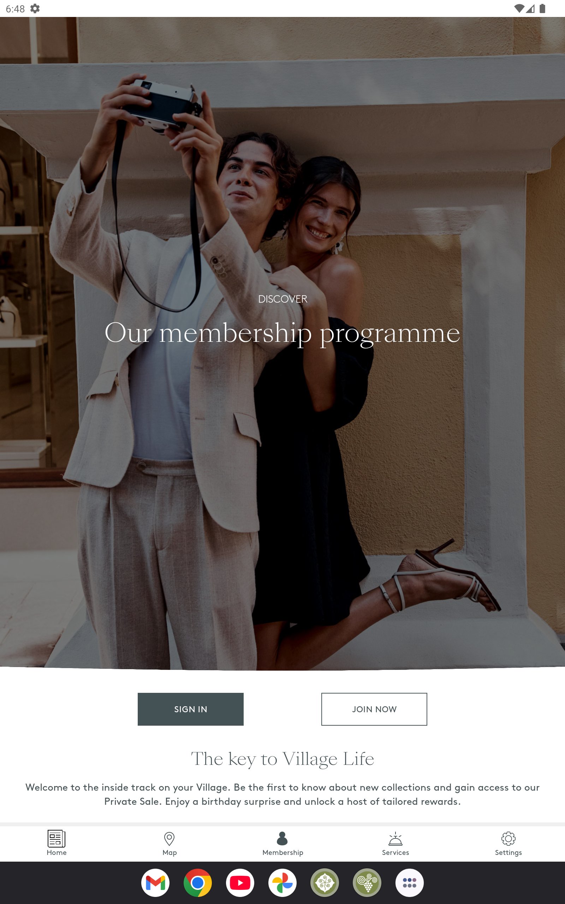Tap the JOIN NOW button
Screen dimensions: 565x904
coord(374,709)
